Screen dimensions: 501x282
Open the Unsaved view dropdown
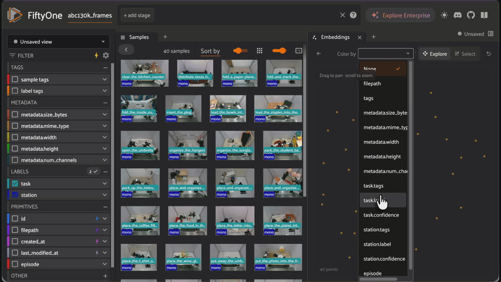pos(58,41)
